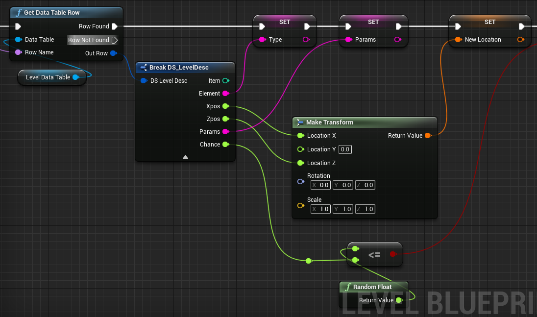Select the Make Transform node header

[x=365, y=122]
